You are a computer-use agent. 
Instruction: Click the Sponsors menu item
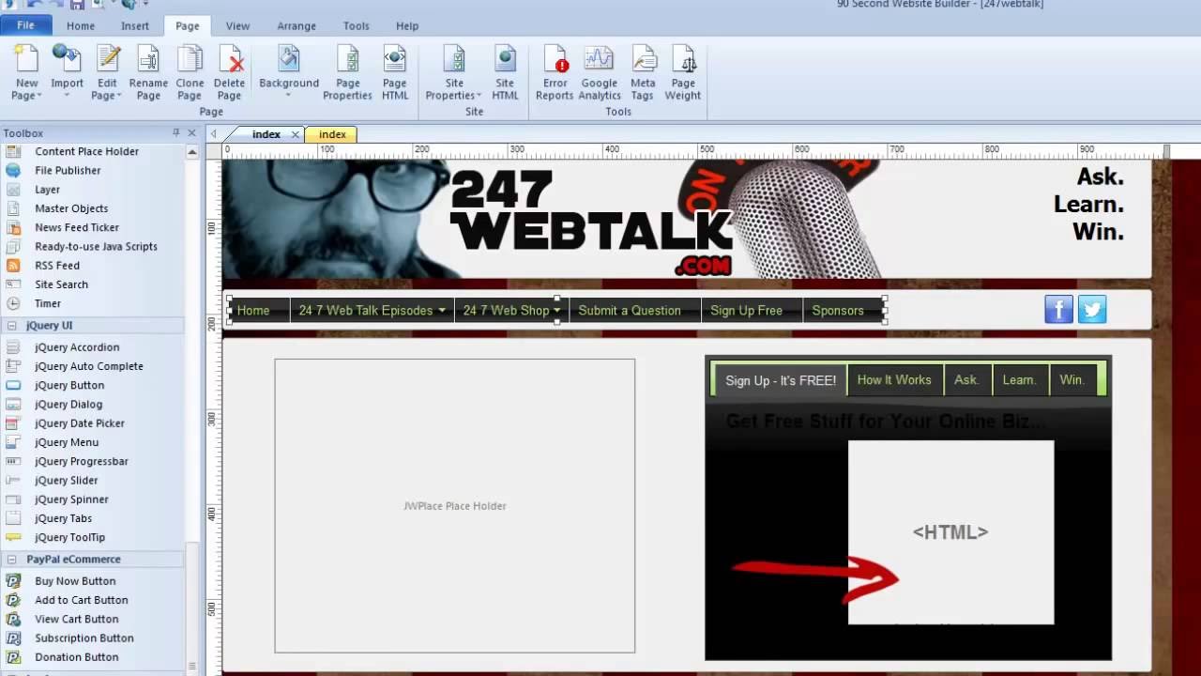838,310
